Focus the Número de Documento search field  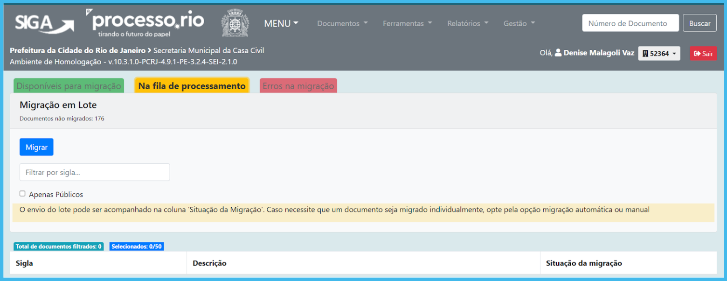click(x=630, y=23)
